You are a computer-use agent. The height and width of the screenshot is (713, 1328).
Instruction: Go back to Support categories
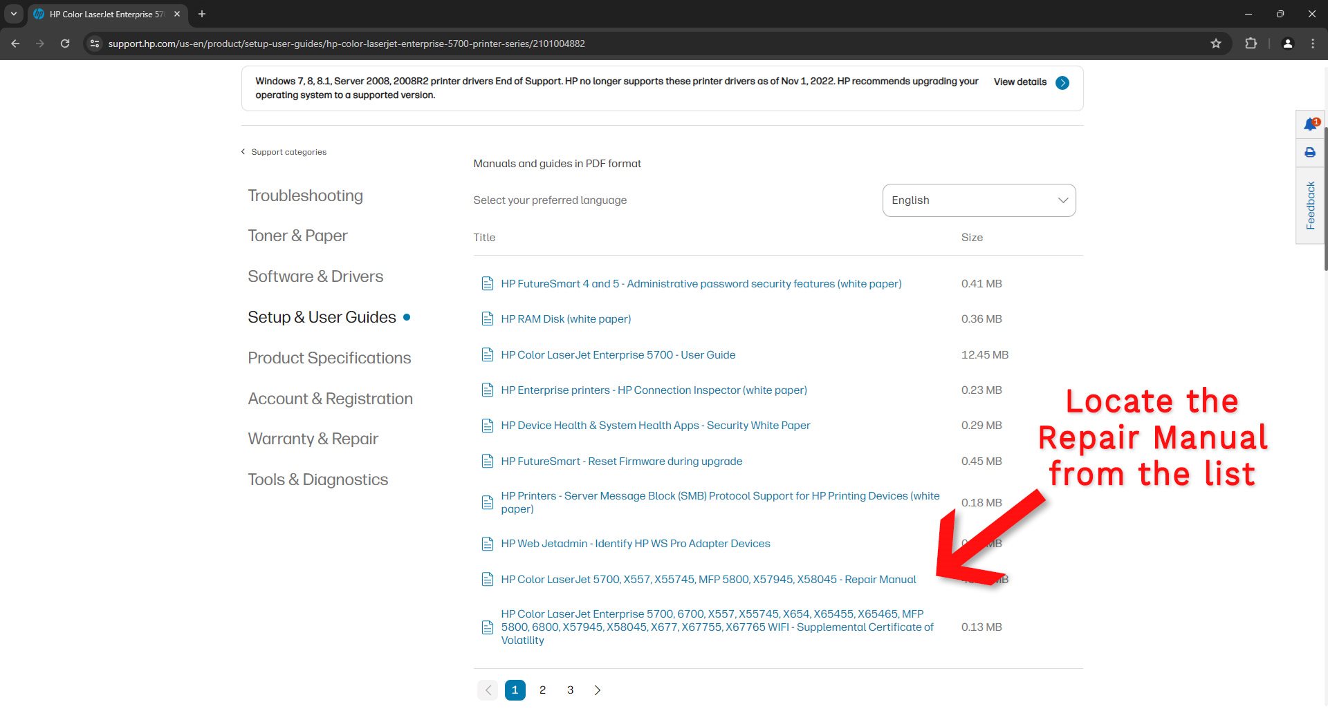pyautogui.click(x=288, y=152)
